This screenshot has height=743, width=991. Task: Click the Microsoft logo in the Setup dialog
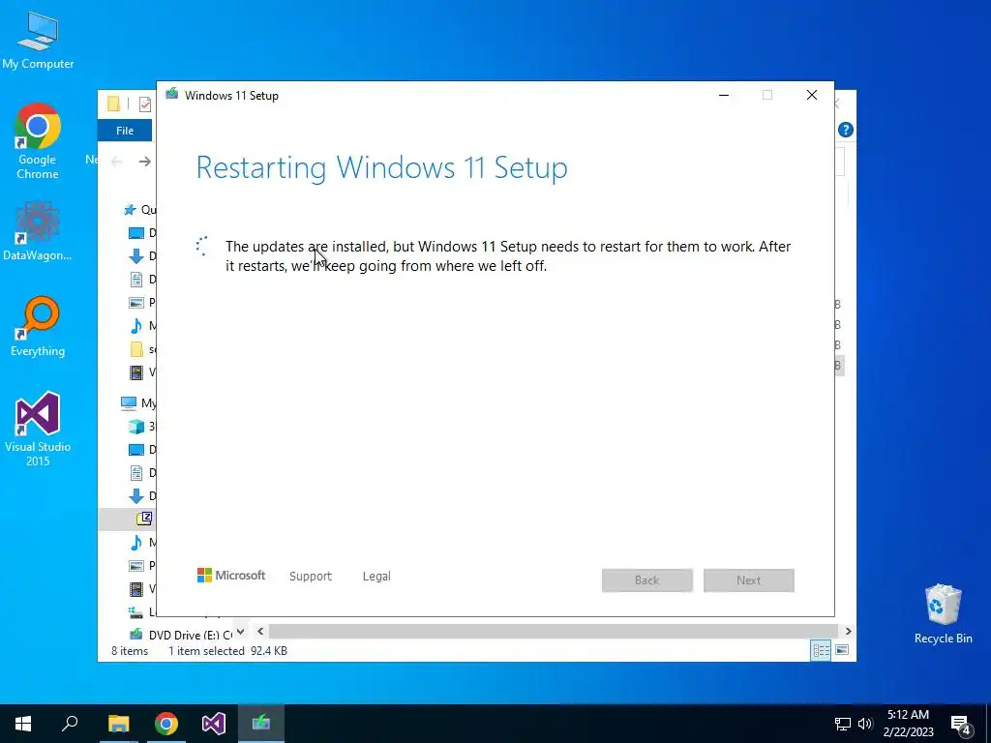point(230,576)
